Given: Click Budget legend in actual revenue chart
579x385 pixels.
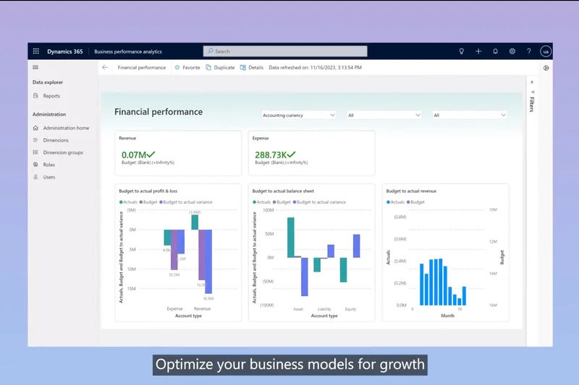Looking at the screenshot, I should click(x=415, y=202).
